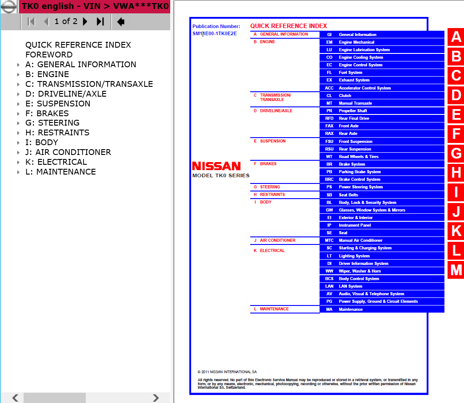This screenshot has width=464, height=403.
Task: Go to the first page
Action: pyautogui.click(x=31, y=22)
